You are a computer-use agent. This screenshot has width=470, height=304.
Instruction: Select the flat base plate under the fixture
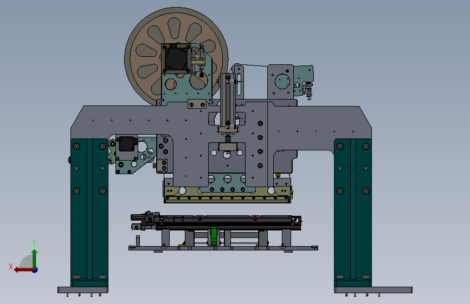[x=223, y=248]
